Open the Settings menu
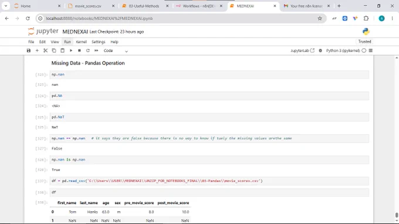The image size is (399, 224). coord(98,42)
